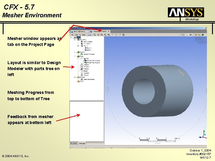
Task: Select Proximity in the mesh tree
Action: click(x=86, y=73)
